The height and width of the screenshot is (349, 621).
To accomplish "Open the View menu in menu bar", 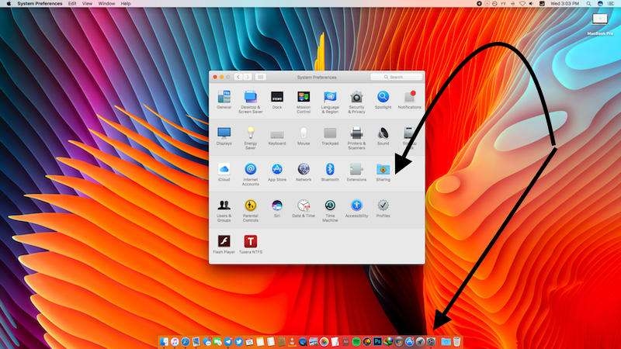I will click(88, 4).
